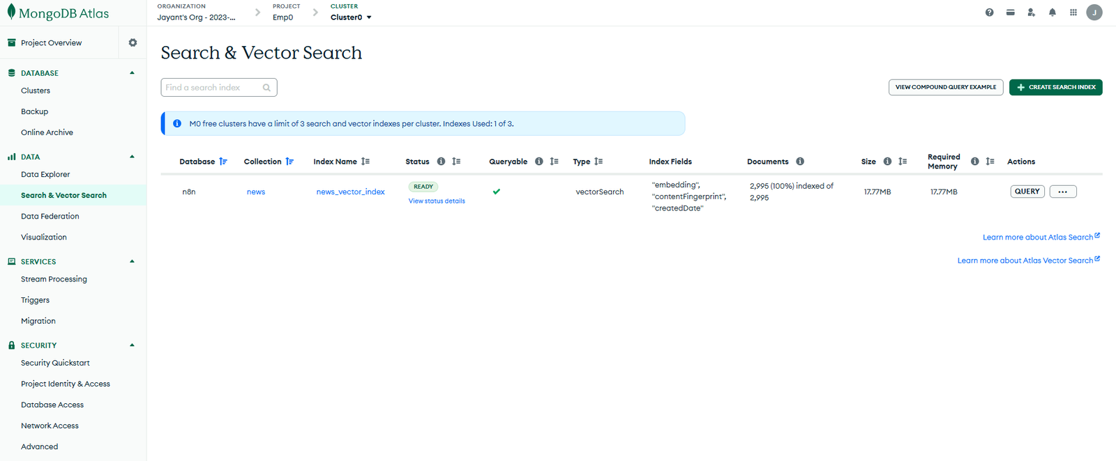Click the n8n database cell

pyautogui.click(x=189, y=192)
